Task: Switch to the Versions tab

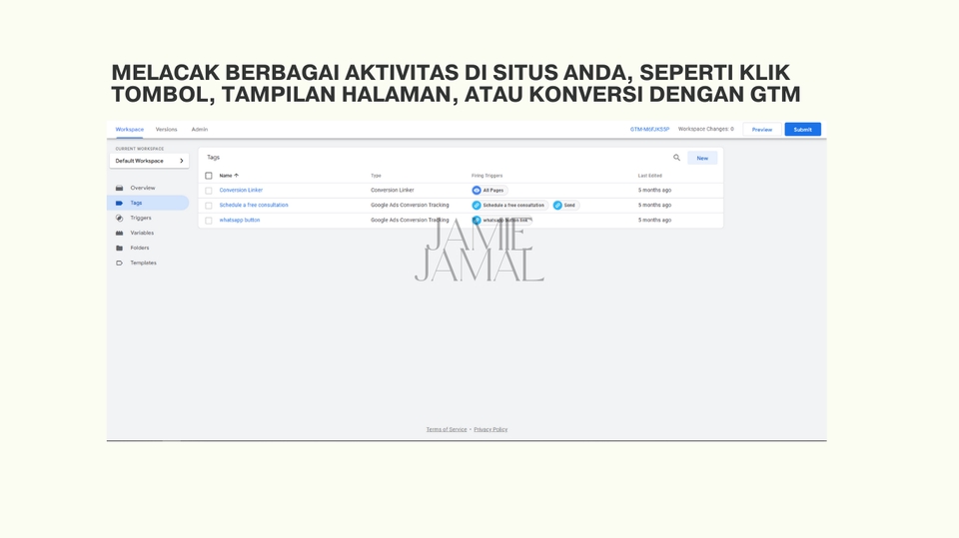Action: click(x=167, y=130)
